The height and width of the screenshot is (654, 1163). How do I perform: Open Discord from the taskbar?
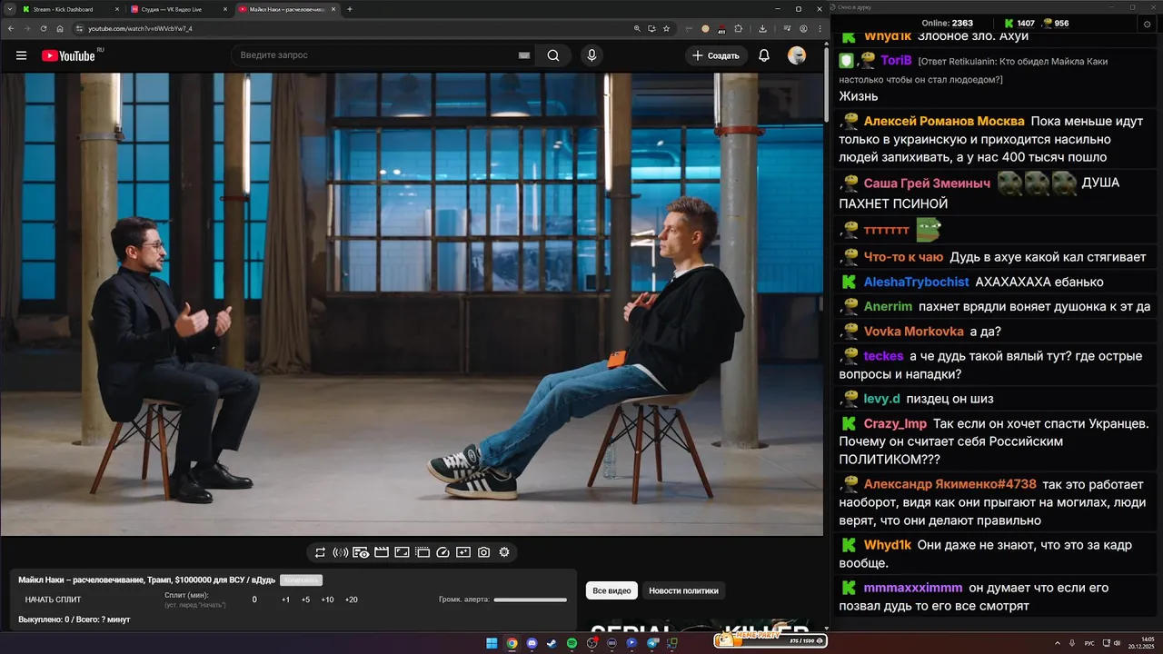532,643
